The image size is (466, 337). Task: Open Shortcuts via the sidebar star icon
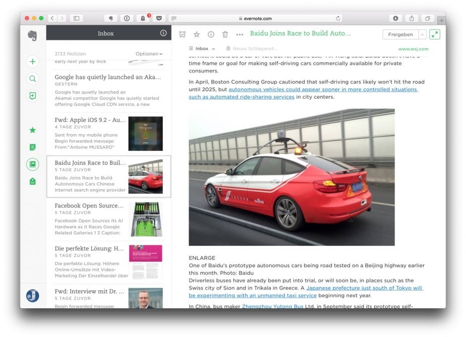point(32,130)
